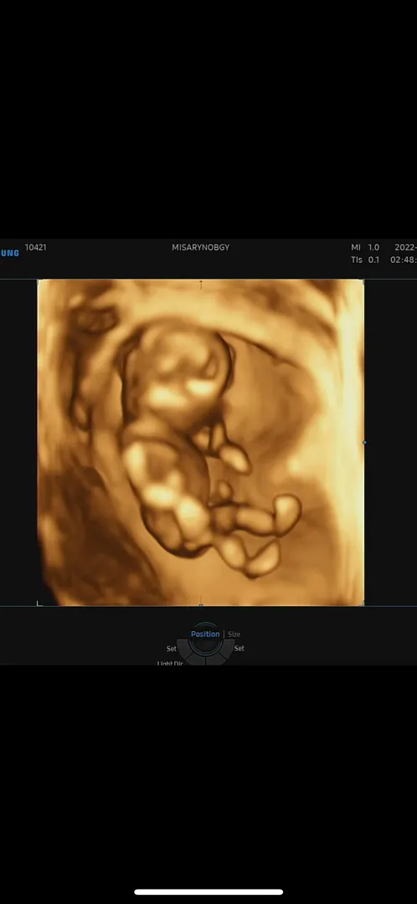Click the MISARYNOBGY header label
417x904 pixels.
click(x=201, y=247)
